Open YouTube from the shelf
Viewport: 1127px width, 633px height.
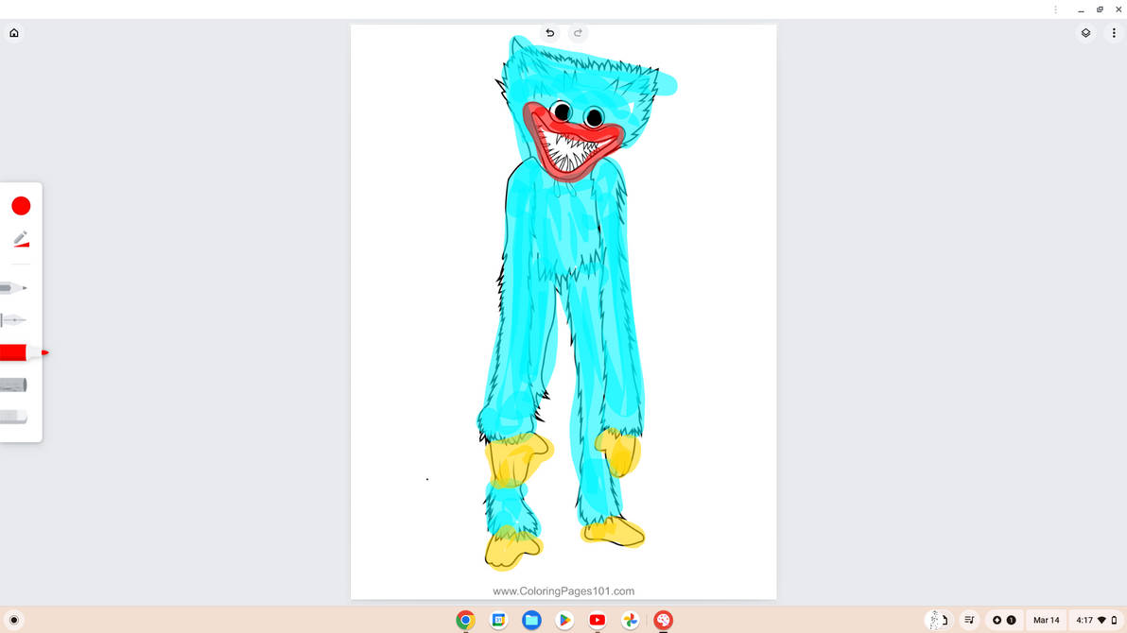tap(598, 620)
